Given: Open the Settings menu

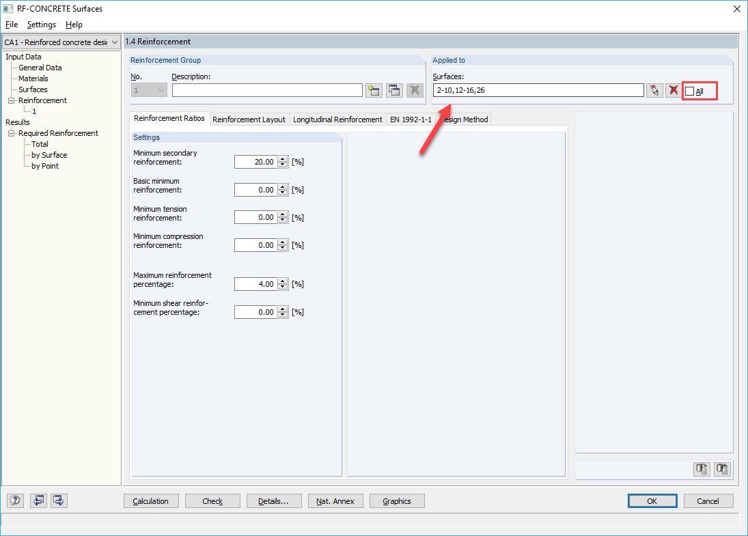Looking at the screenshot, I should click(x=42, y=25).
